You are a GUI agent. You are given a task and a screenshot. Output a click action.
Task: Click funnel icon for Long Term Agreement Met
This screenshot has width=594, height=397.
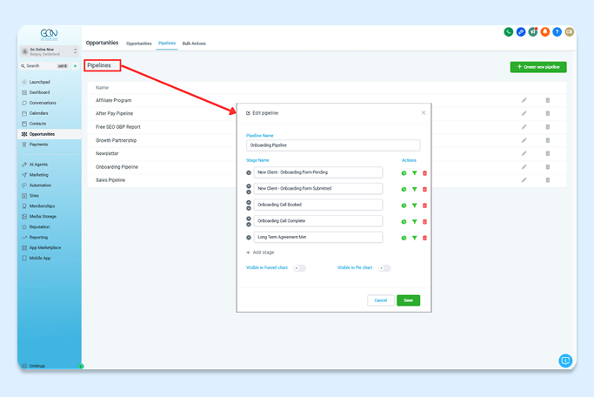point(414,238)
